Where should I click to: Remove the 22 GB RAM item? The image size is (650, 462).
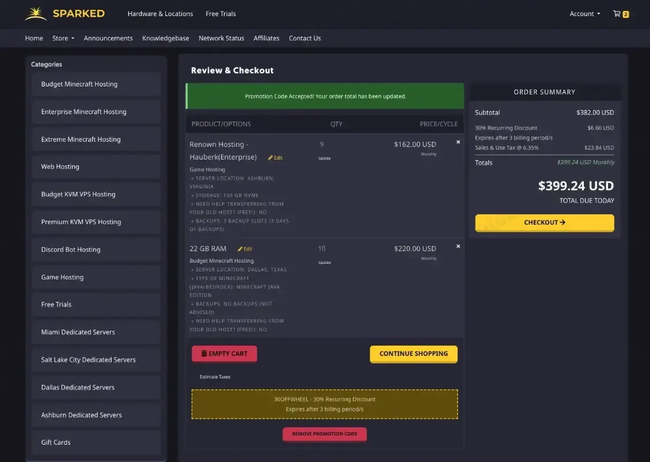coord(458,246)
